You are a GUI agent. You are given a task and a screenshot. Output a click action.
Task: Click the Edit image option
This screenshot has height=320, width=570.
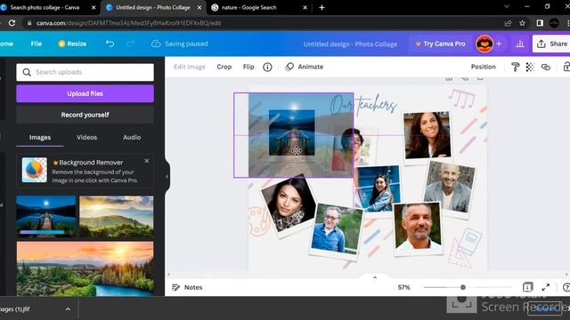click(190, 67)
